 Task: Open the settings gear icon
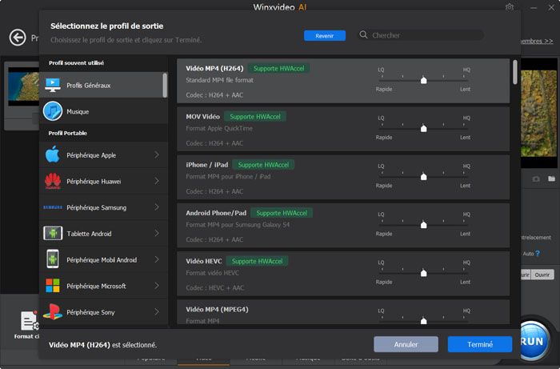click(510, 6)
